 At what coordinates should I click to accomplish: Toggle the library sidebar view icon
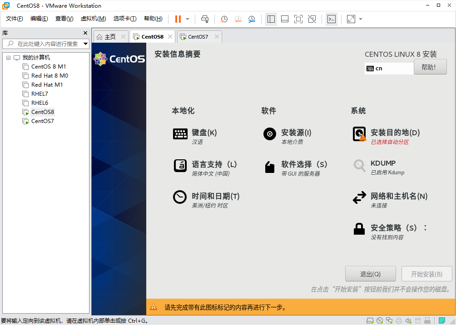point(271,19)
